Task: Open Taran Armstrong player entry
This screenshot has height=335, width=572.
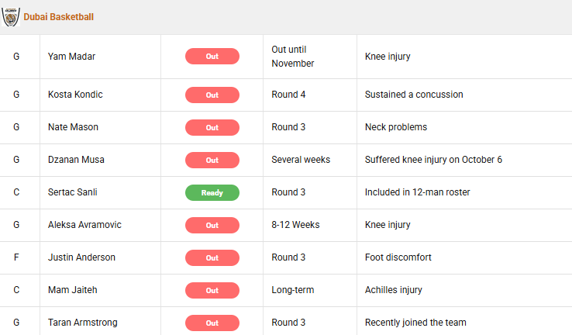Action: click(x=82, y=323)
